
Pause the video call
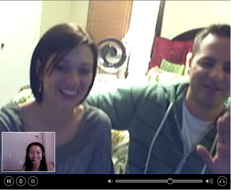tap(9, 181)
